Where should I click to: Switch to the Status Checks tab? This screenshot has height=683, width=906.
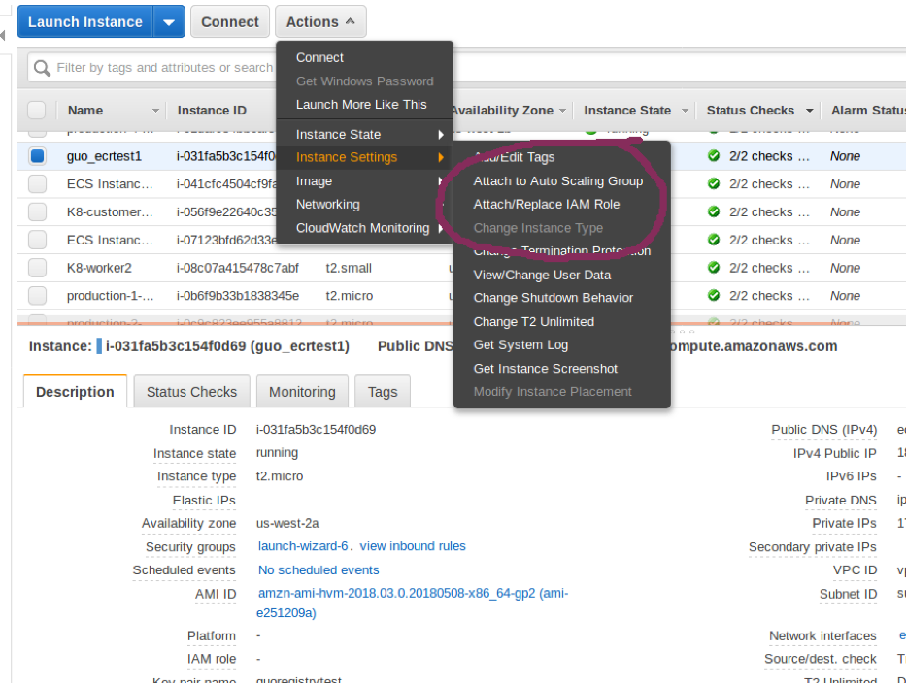tap(191, 392)
